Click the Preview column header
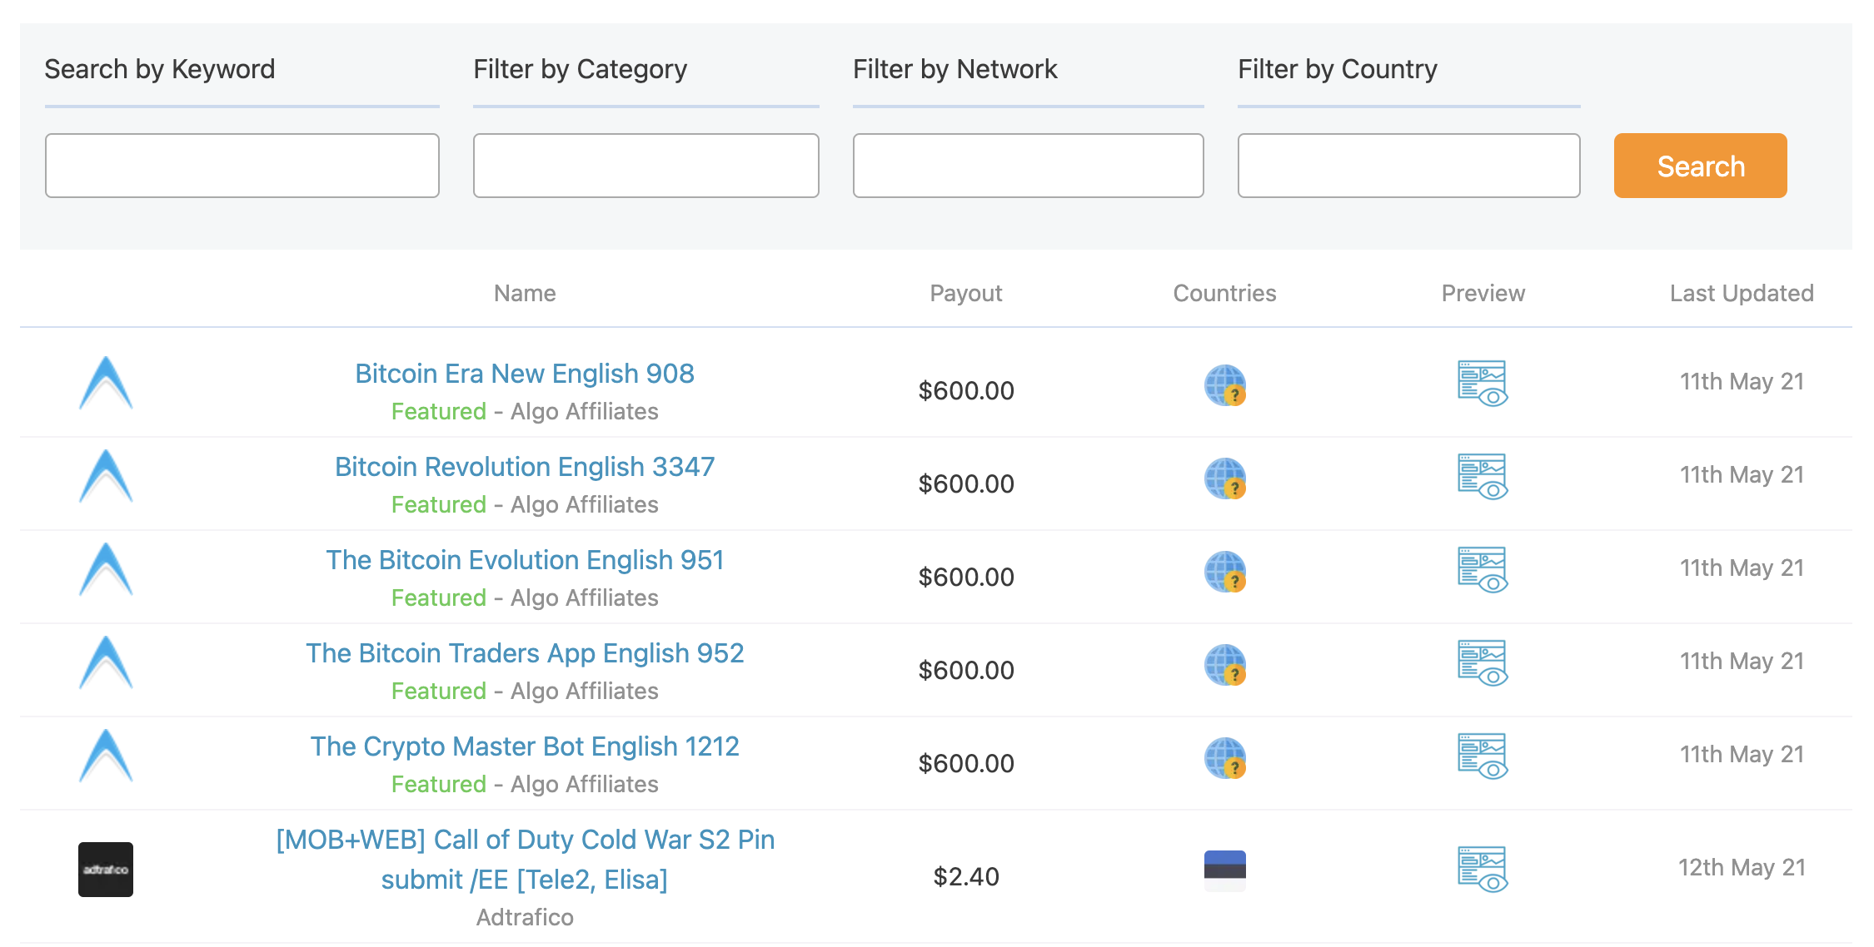This screenshot has height=947, width=1874. click(x=1483, y=293)
